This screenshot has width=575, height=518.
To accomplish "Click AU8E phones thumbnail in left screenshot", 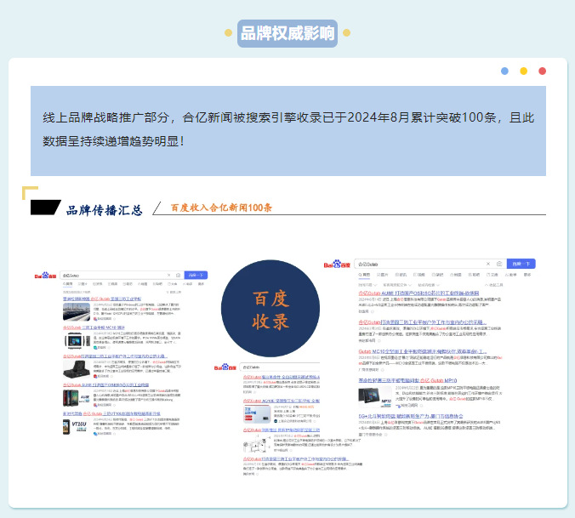I will [x=77, y=398].
